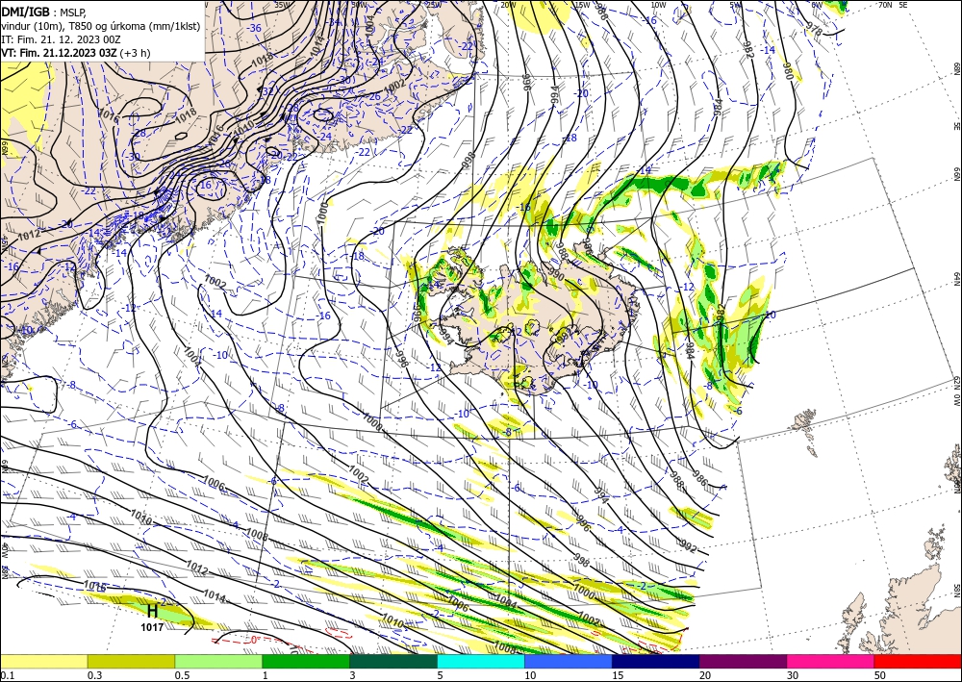Click the 20W longitude label

pyautogui.click(x=508, y=5)
